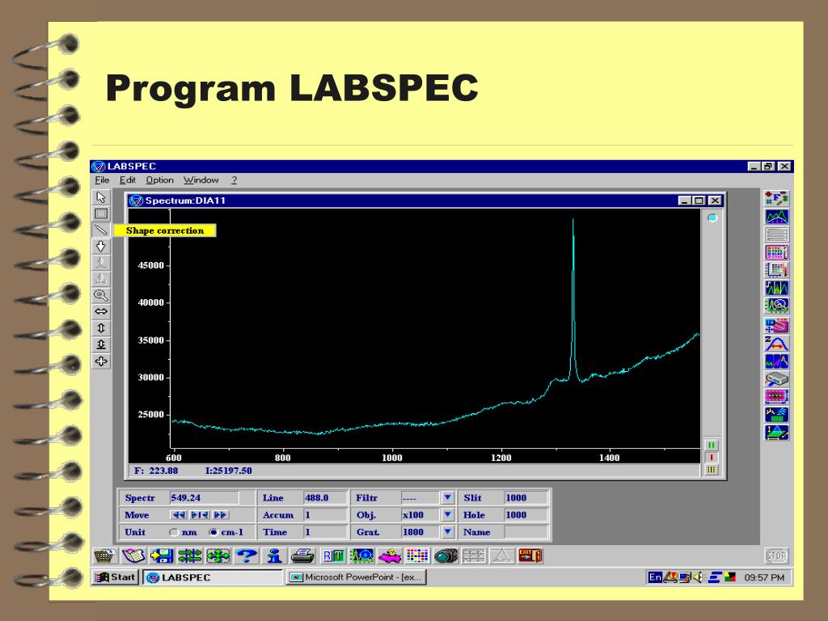828x621 pixels.
Task: Click the pink piggy bank icon
Action: pyautogui.click(x=390, y=556)
